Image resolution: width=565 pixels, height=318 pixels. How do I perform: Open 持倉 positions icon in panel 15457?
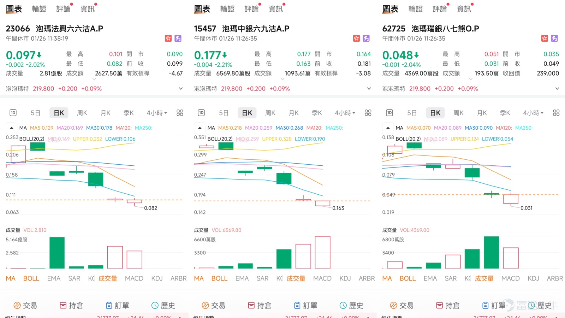(251, 305)
